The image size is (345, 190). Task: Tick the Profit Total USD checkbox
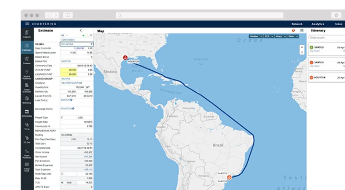click(62, 174)
